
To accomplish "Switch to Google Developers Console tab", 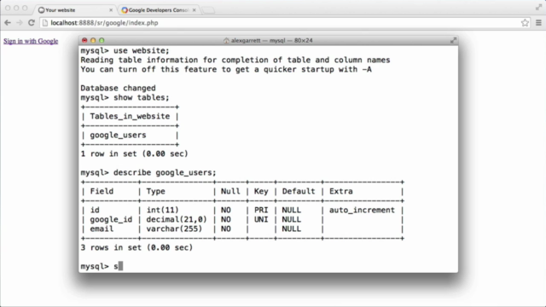I will click(x=159, y=10).
